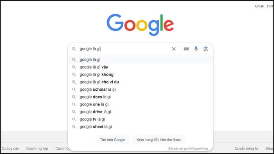Open 'Báo cáo các gợi ý không phù hợp'
The image size is (274, 154).
[x=188, y=149]
